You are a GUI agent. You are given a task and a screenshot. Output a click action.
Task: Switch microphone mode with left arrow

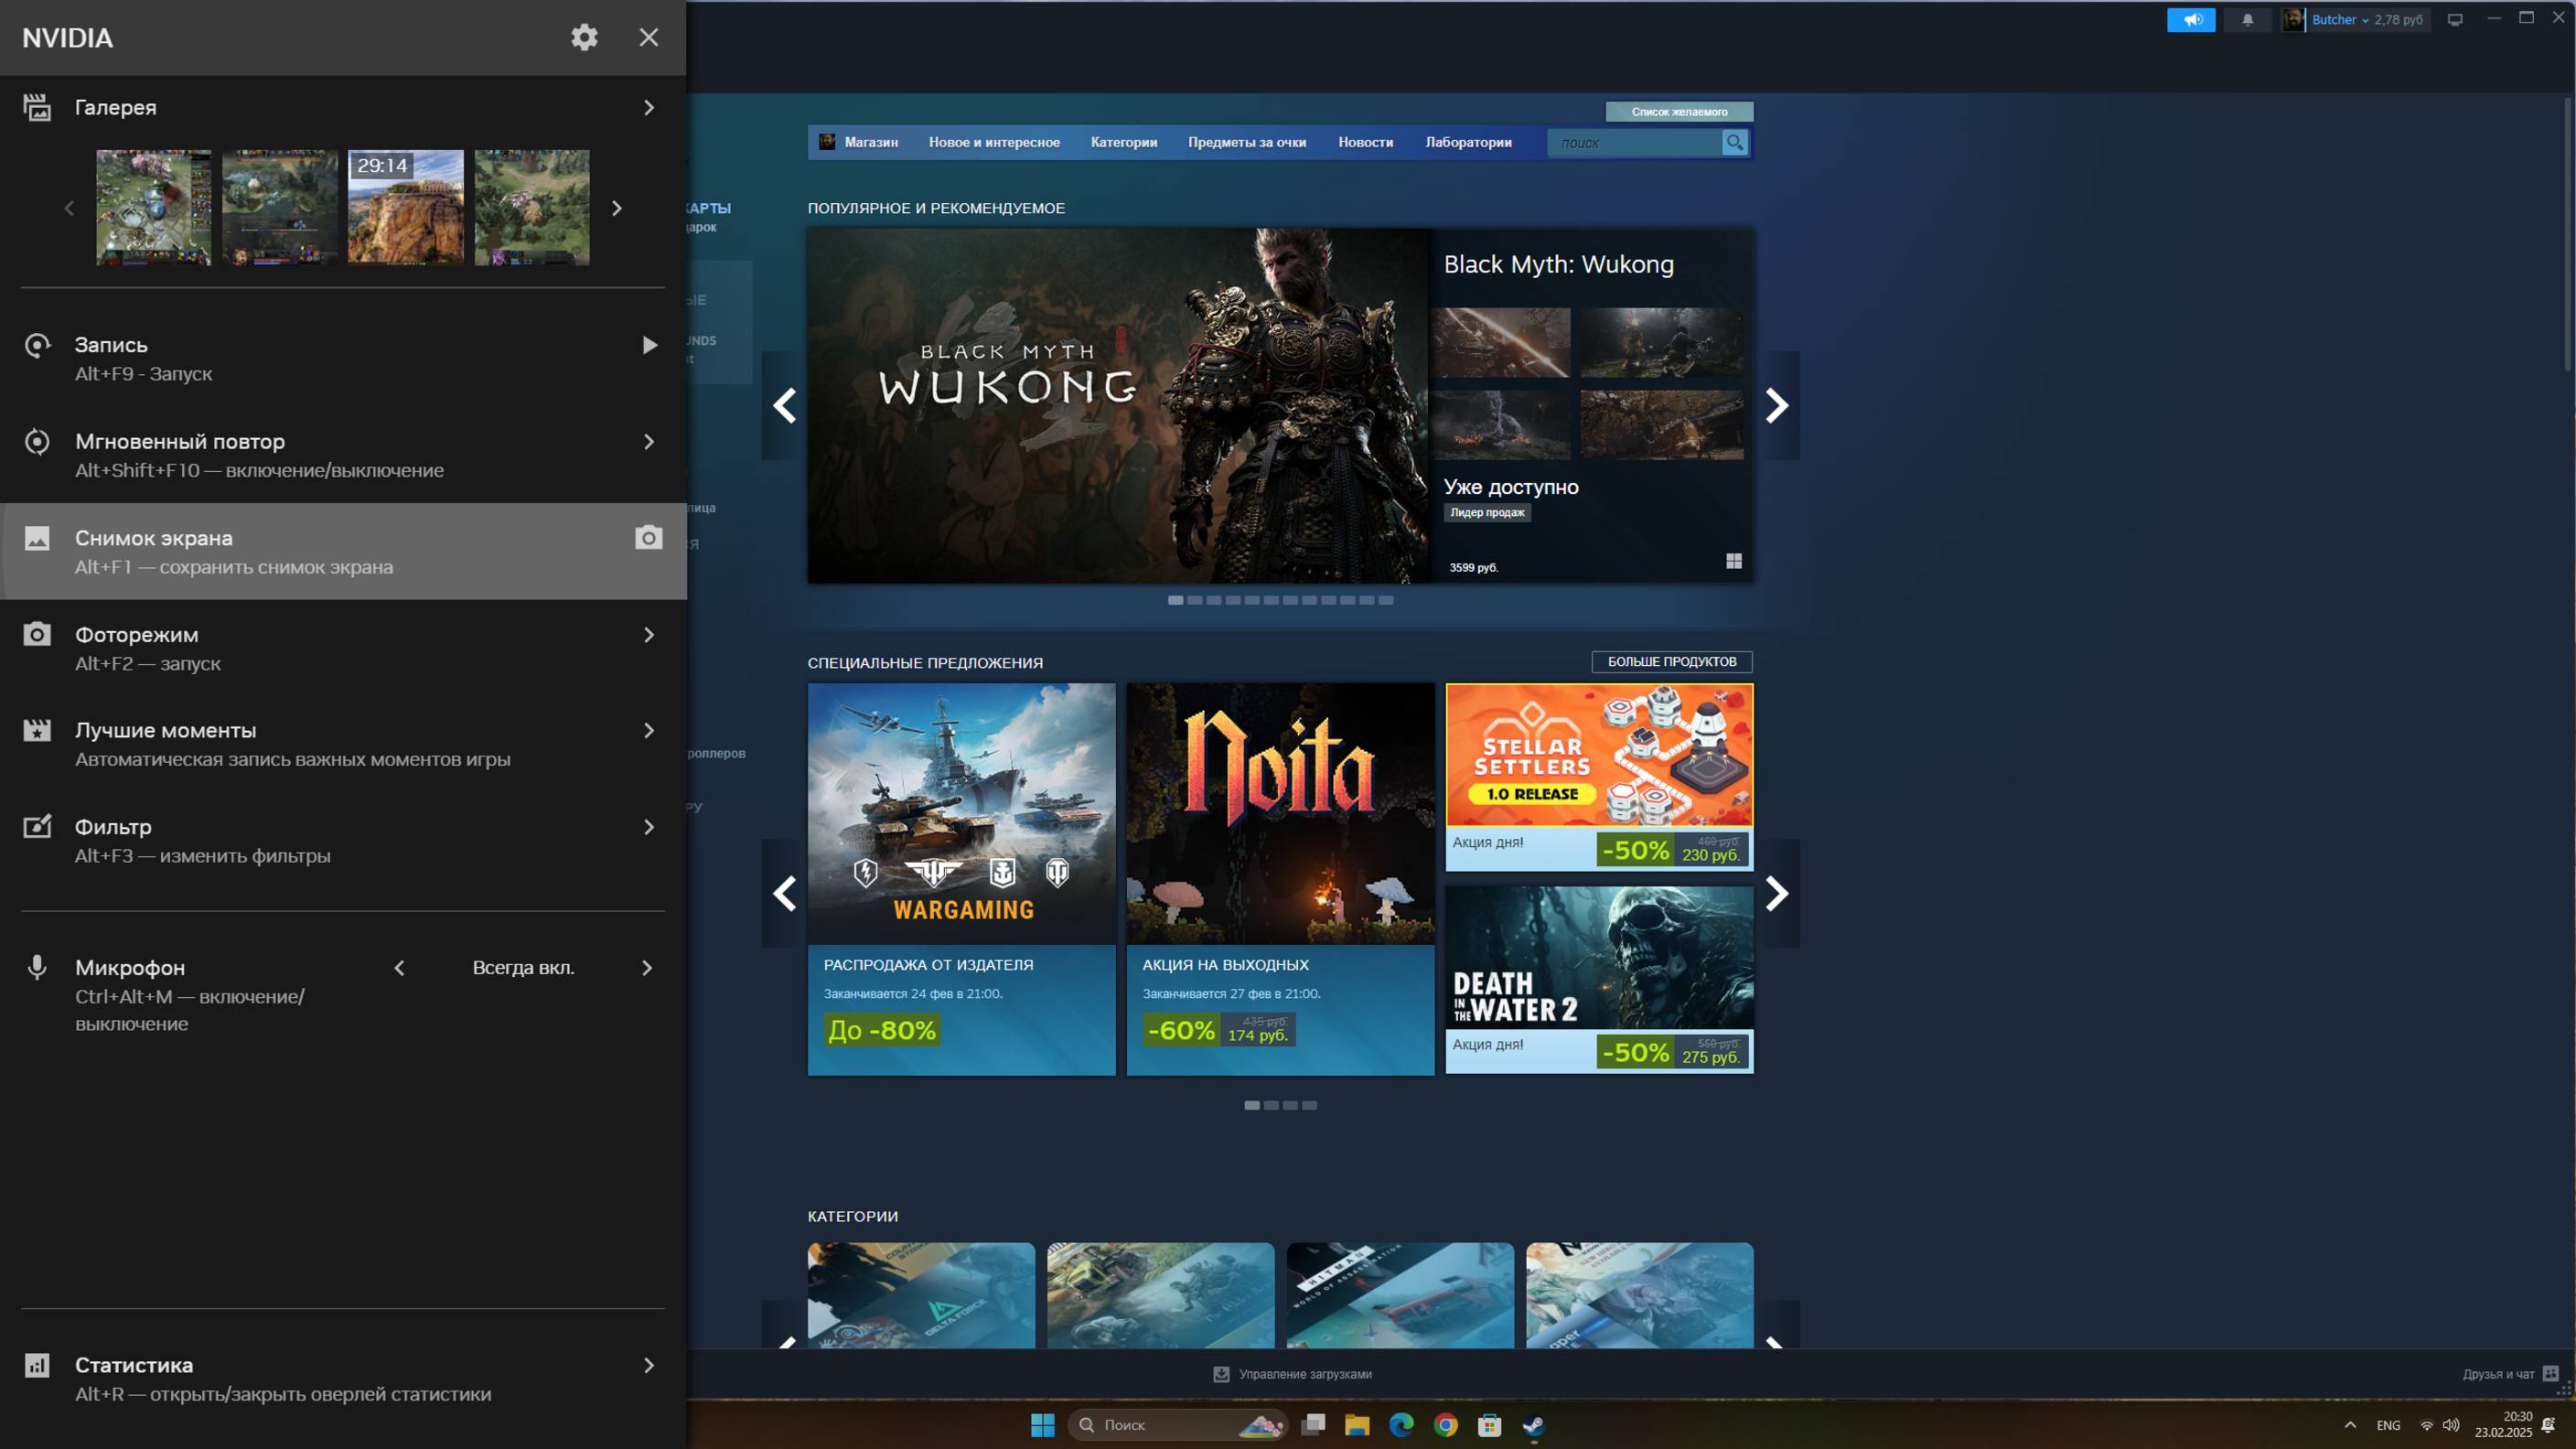pyautogui.click(x=399, y=968)
